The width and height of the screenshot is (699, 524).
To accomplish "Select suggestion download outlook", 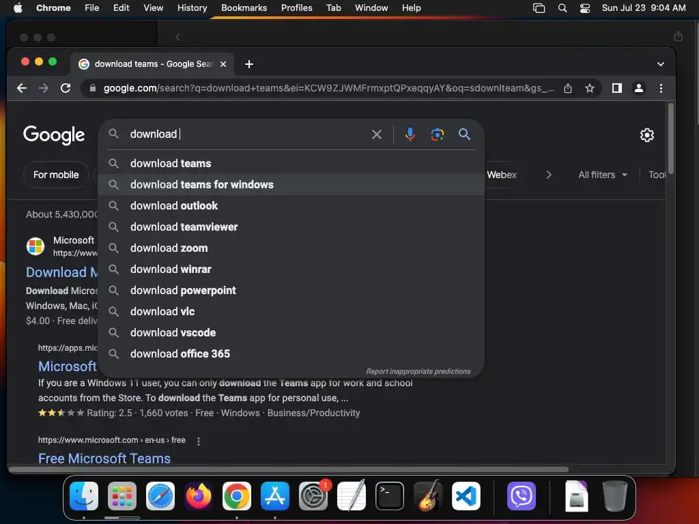I will pos(291,206).
